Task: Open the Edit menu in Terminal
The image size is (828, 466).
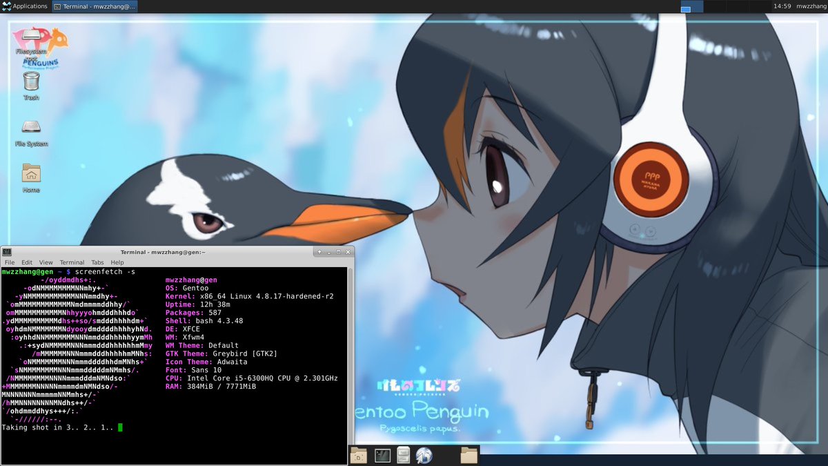Action: pos(27,262)
